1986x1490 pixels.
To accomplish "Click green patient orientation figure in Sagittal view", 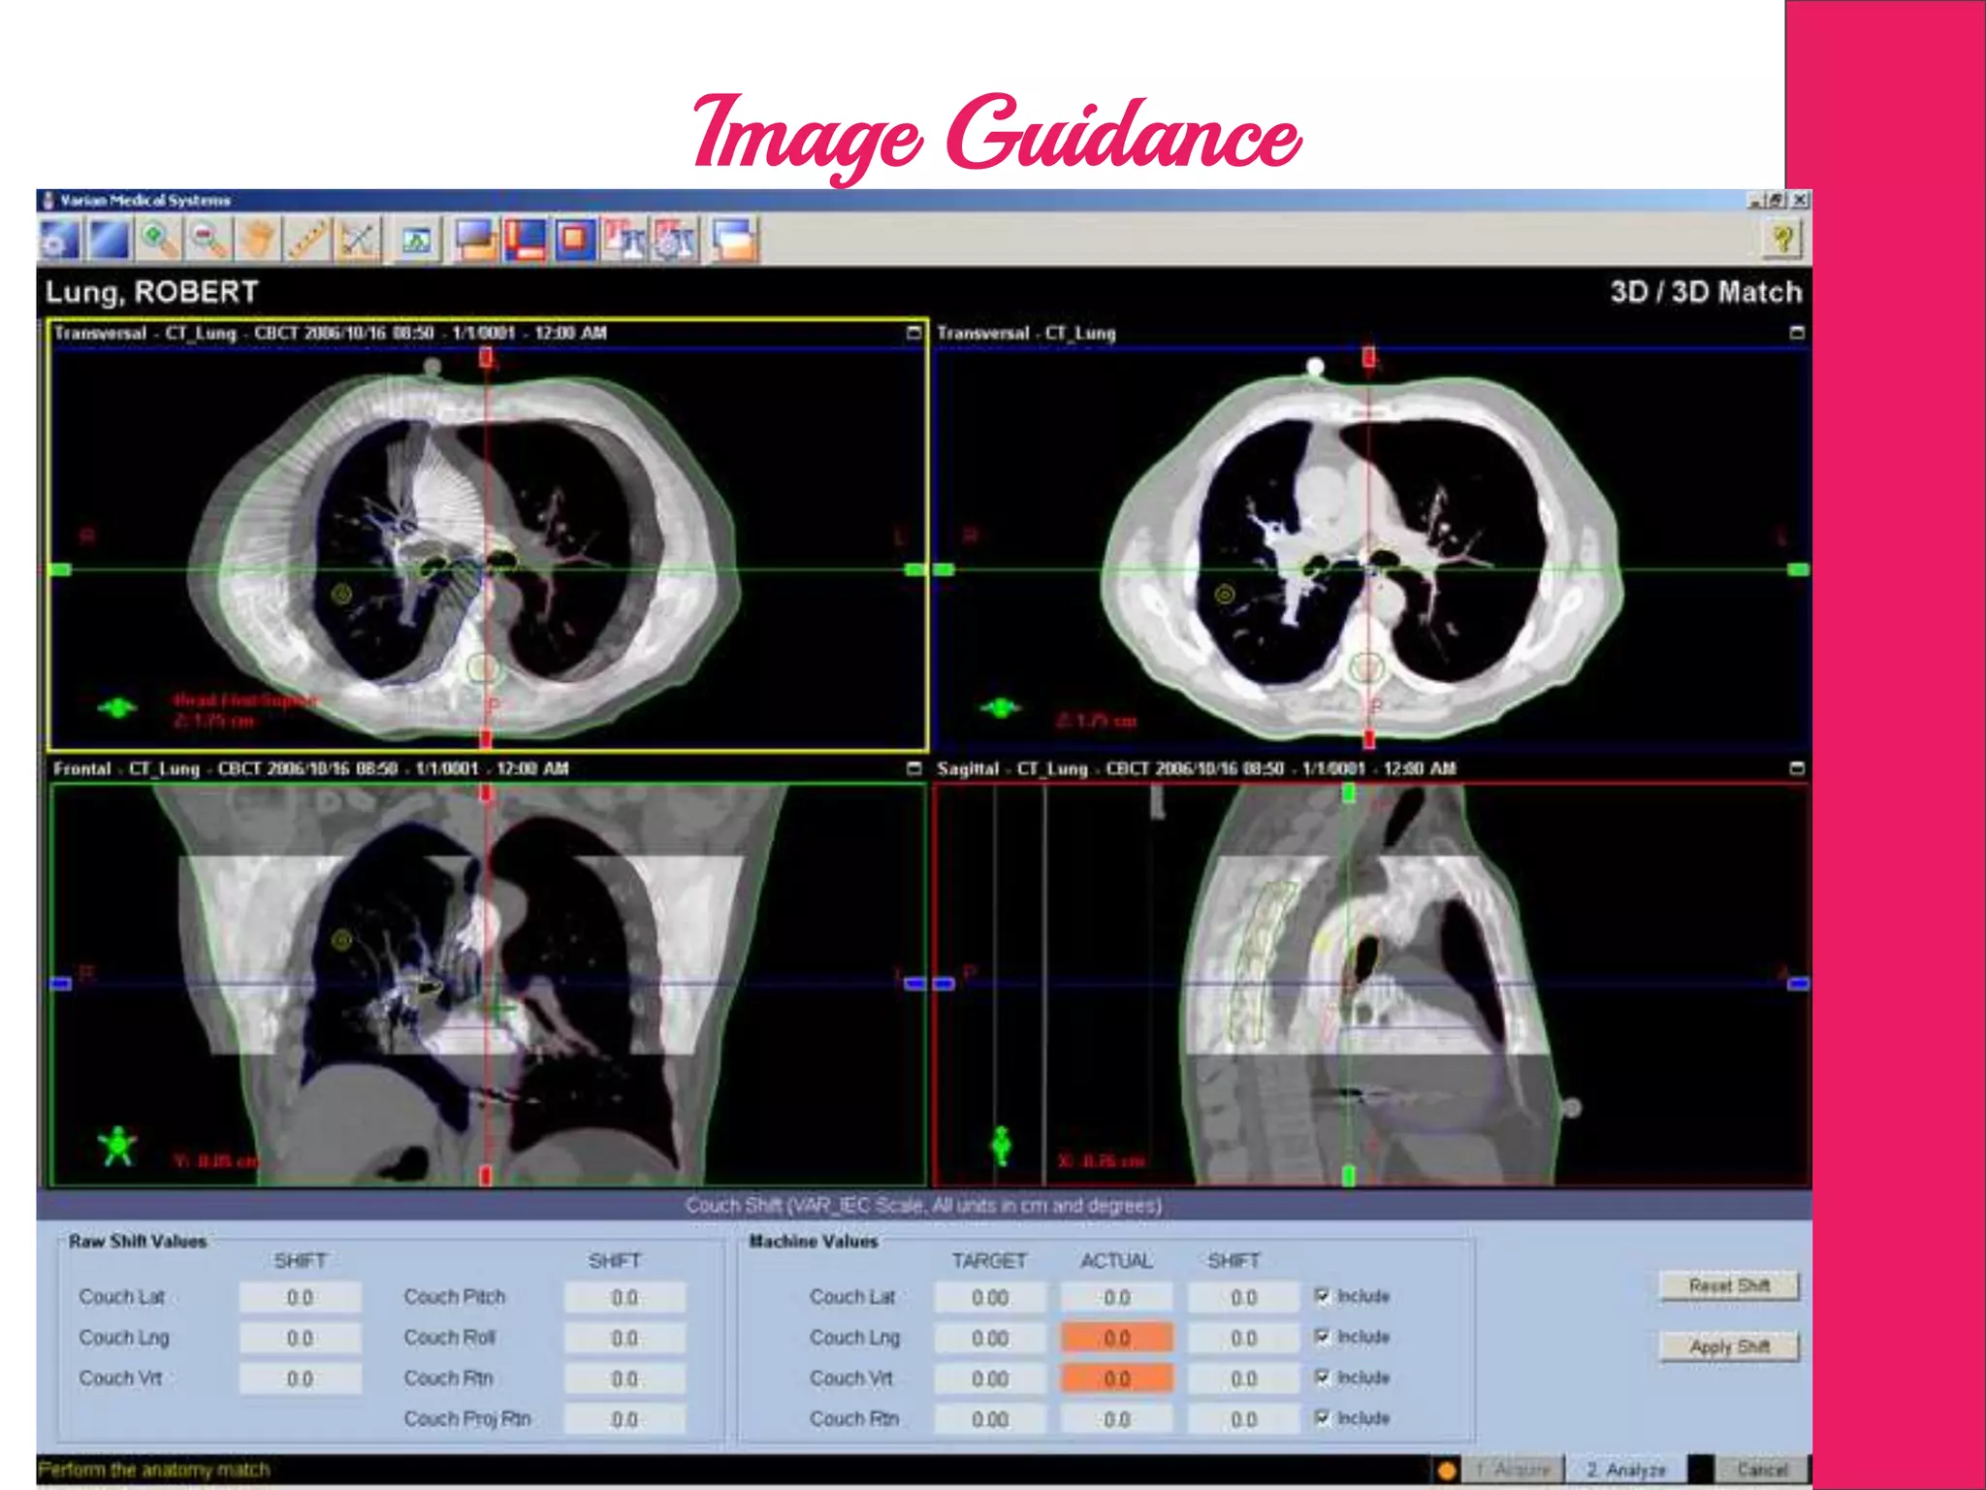I will (x=1002, y=1146).
